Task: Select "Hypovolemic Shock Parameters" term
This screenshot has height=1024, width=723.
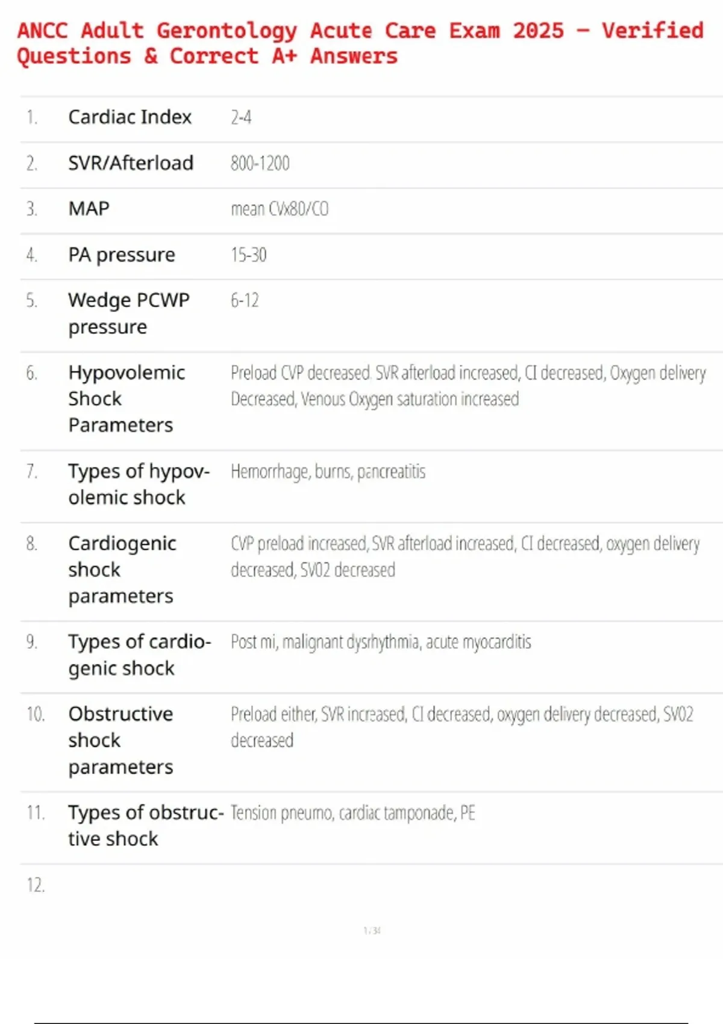Action: click(127, 399)
